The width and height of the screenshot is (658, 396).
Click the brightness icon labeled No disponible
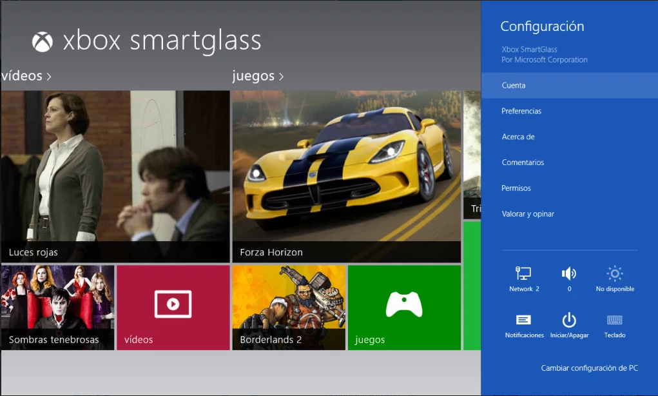[615, 273]
